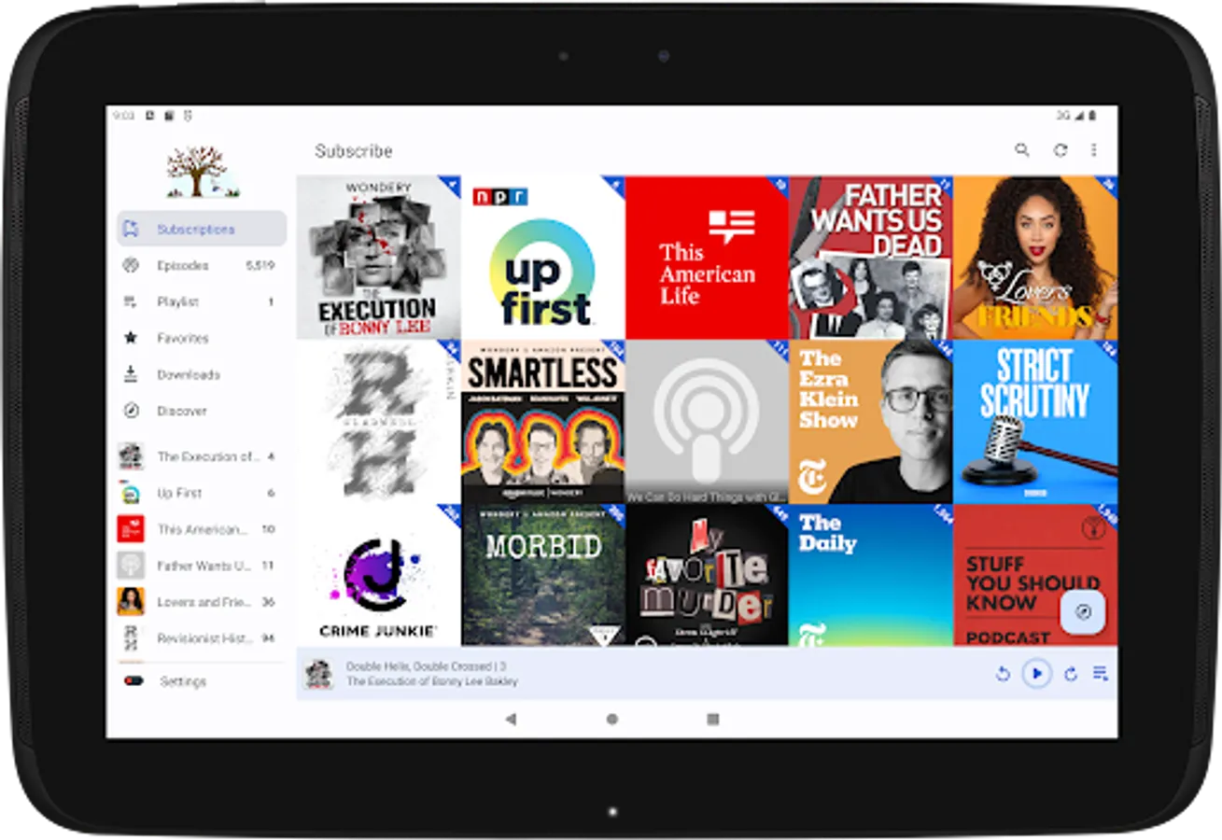Tap the Subscribe header title
The image size is (1222, 840).
tap(354, 150)
